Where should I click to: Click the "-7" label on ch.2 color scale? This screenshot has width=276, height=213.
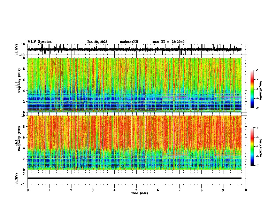(257, 165)
